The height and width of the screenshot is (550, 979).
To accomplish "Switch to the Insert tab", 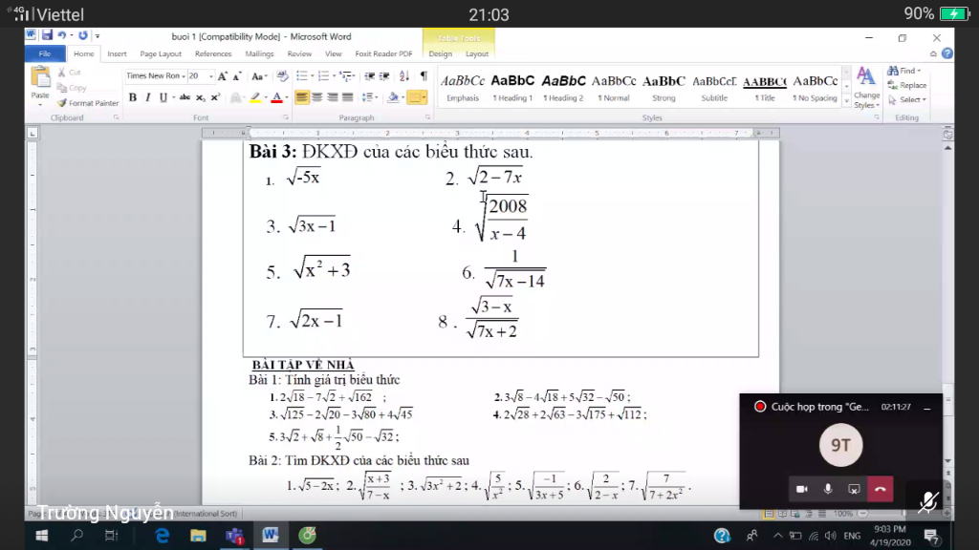I will [117, 53].
